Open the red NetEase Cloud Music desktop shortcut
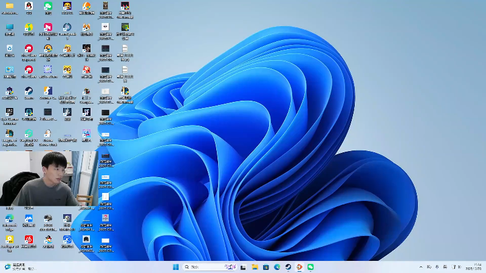Image resolution: width=486 pixels, height=273 pixels. [29, 240]
